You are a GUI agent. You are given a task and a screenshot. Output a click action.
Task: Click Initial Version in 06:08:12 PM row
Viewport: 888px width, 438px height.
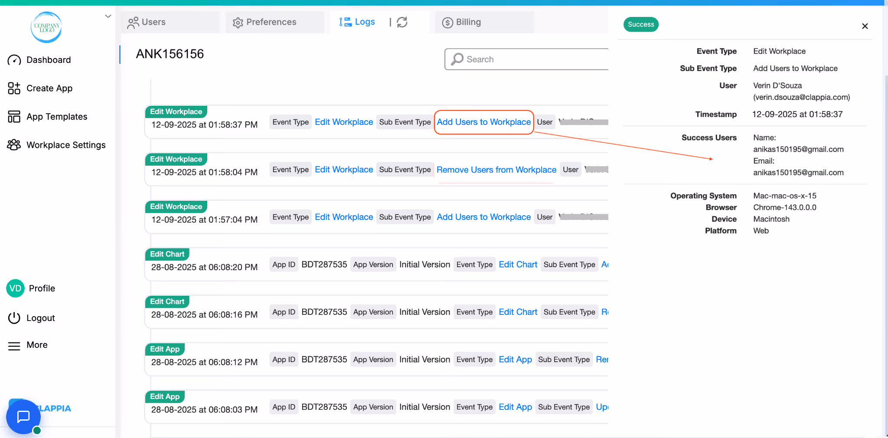coord(424,360)
